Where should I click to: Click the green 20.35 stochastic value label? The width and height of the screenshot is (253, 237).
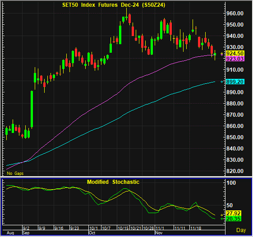click(x=234, y=219)
